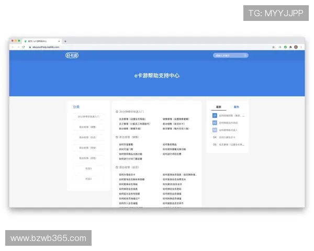
Task: Open the article 前台销售（会员办卡）
Action: 174,124
